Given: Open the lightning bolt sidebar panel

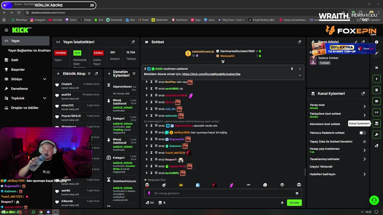Looking at the screenshot, I should [x=377, y=79].
